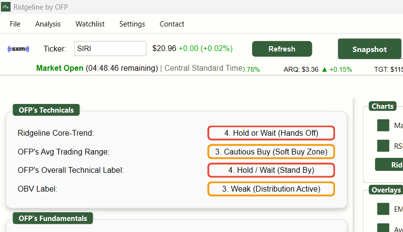Click the green Rid... button under Charts
Viewport: 403px width, 232px height.
click(x=389, y=165)
